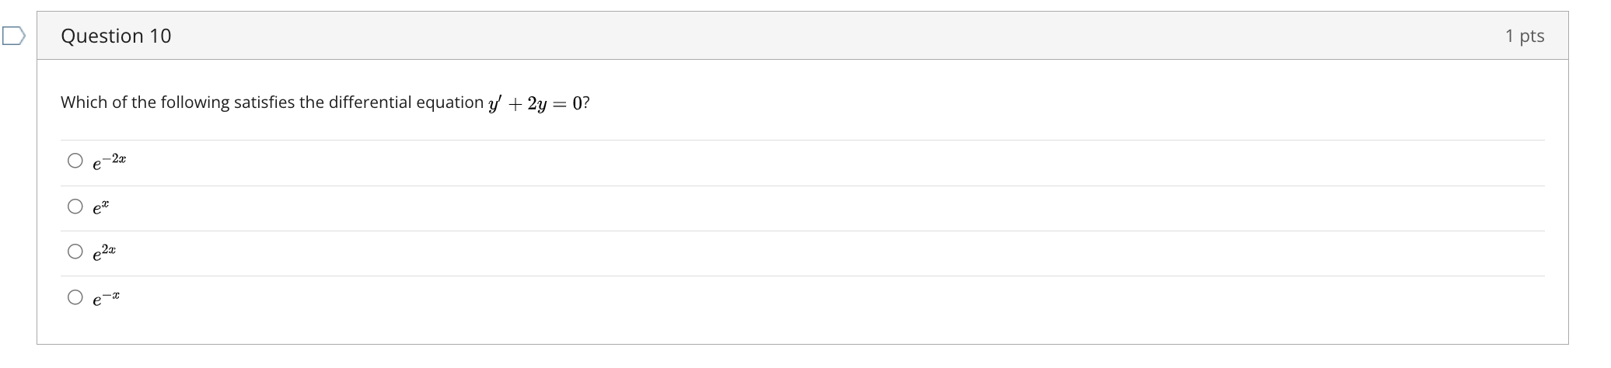Click the e^x answer label text
Screen dimensions: 1611x368
(101, 207)
